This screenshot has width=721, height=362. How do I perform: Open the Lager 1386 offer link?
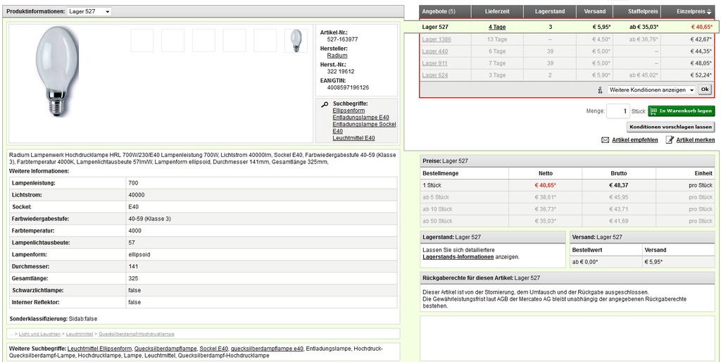tap(437, 39)
